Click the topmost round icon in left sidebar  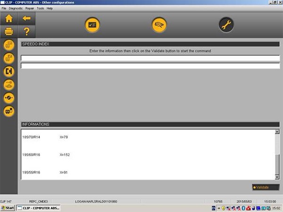pos(9,45)
